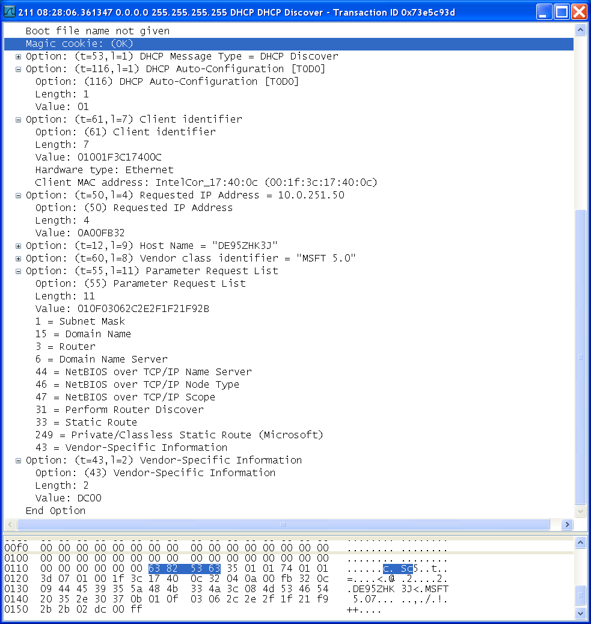This screenshot has width=591, height=624.
Task: Collapse the Vendor-Specific Information option 43
Action: [x=18, y=461]
